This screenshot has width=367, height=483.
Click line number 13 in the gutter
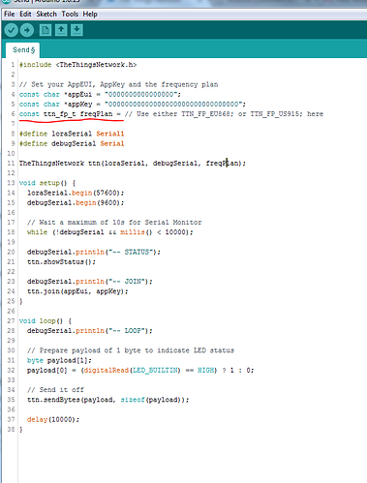tap(11, 183)
